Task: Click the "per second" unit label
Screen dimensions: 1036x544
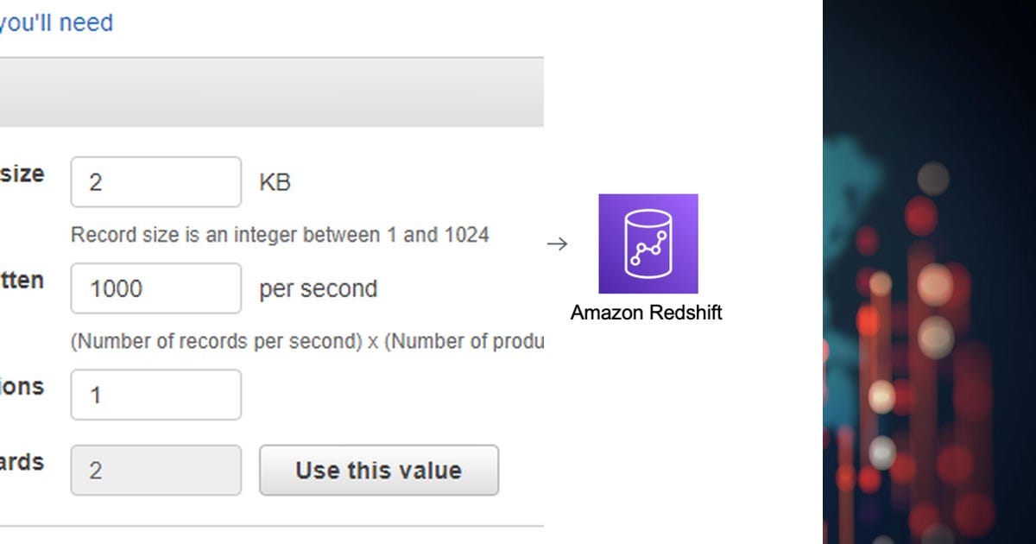Action: (x=319, y=288)
